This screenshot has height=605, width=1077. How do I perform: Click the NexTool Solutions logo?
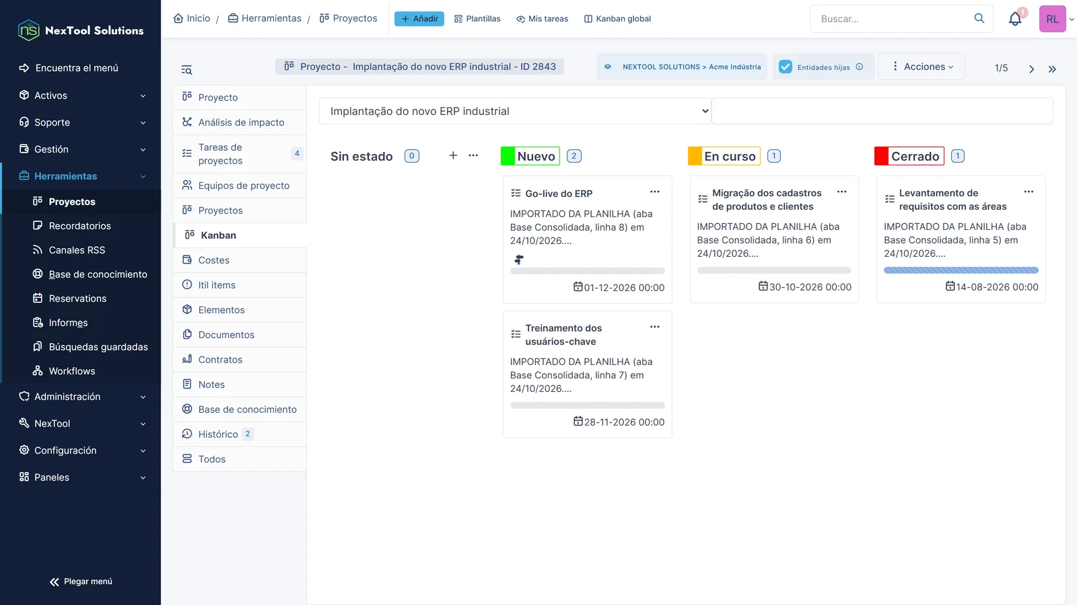[80, 30]
